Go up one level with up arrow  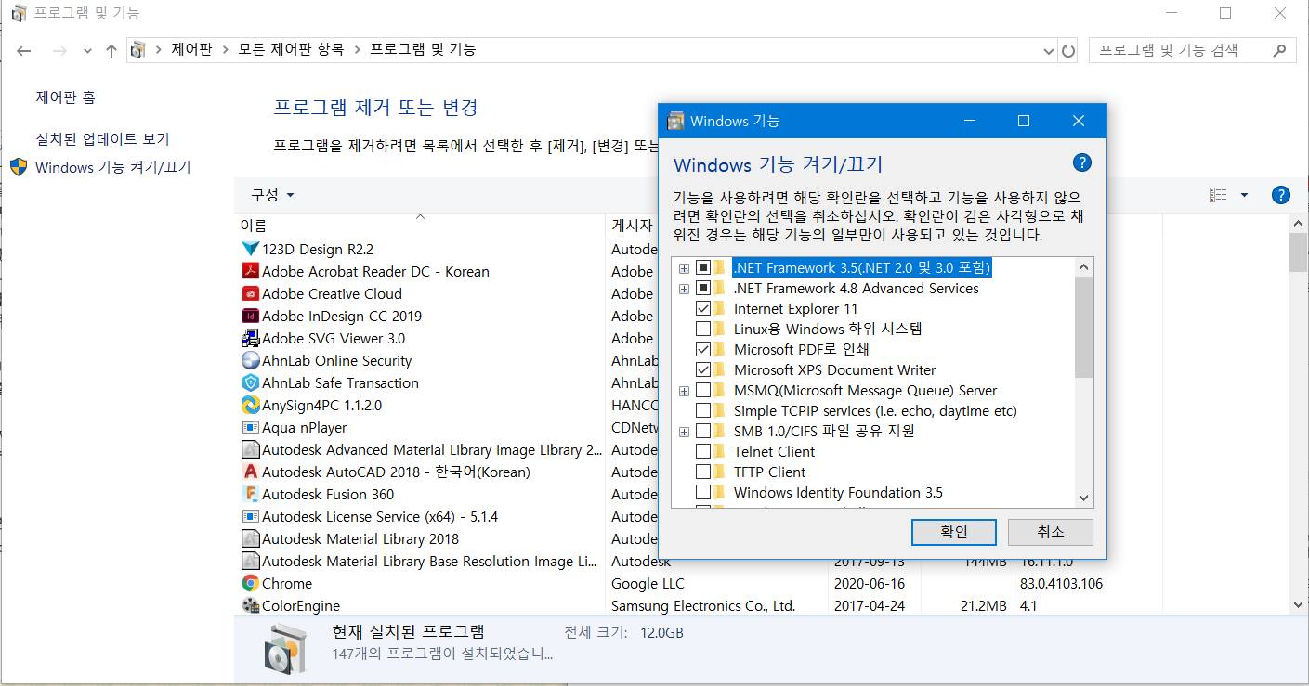[x=111, y=50]
